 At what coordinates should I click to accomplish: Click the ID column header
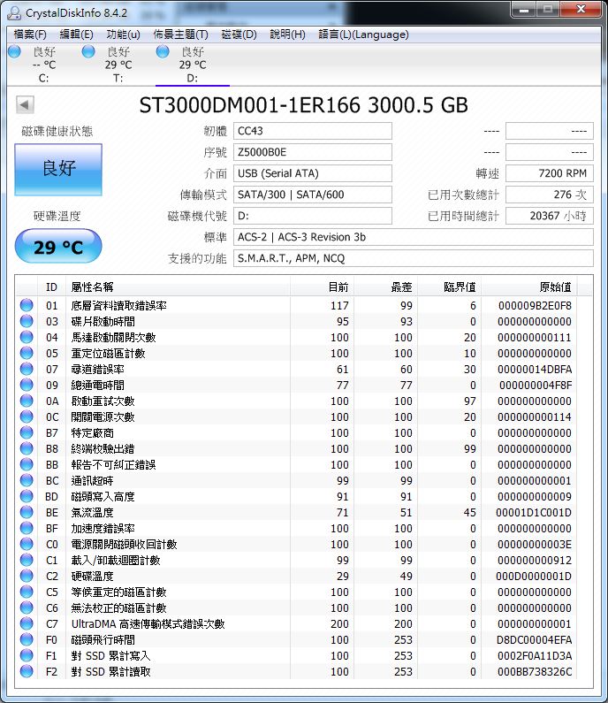point(51,287)
